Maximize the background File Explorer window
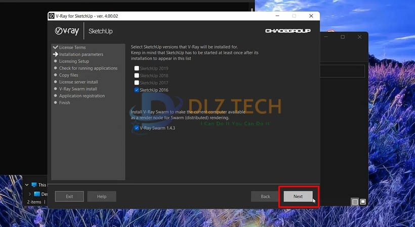This screenshot has width=415, height=227. tap(343, 37)
